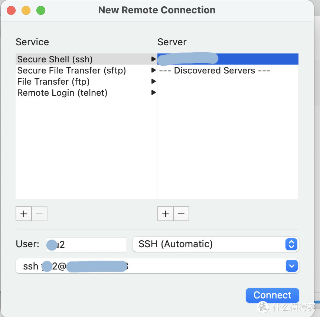This screenshot has width=320, height=317.
Task: Select Secure Shell (ssh) service
Action: pos(55,59)
